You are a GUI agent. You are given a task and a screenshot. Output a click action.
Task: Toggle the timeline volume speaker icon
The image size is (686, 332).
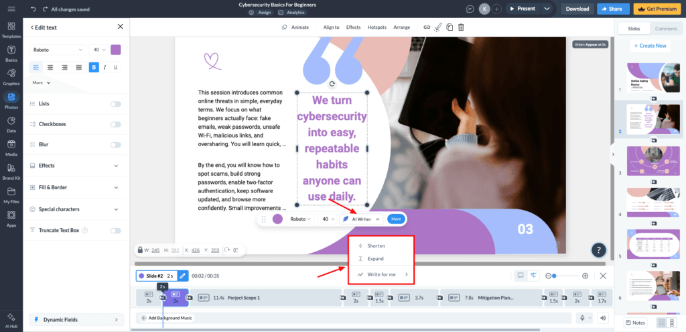604,319
